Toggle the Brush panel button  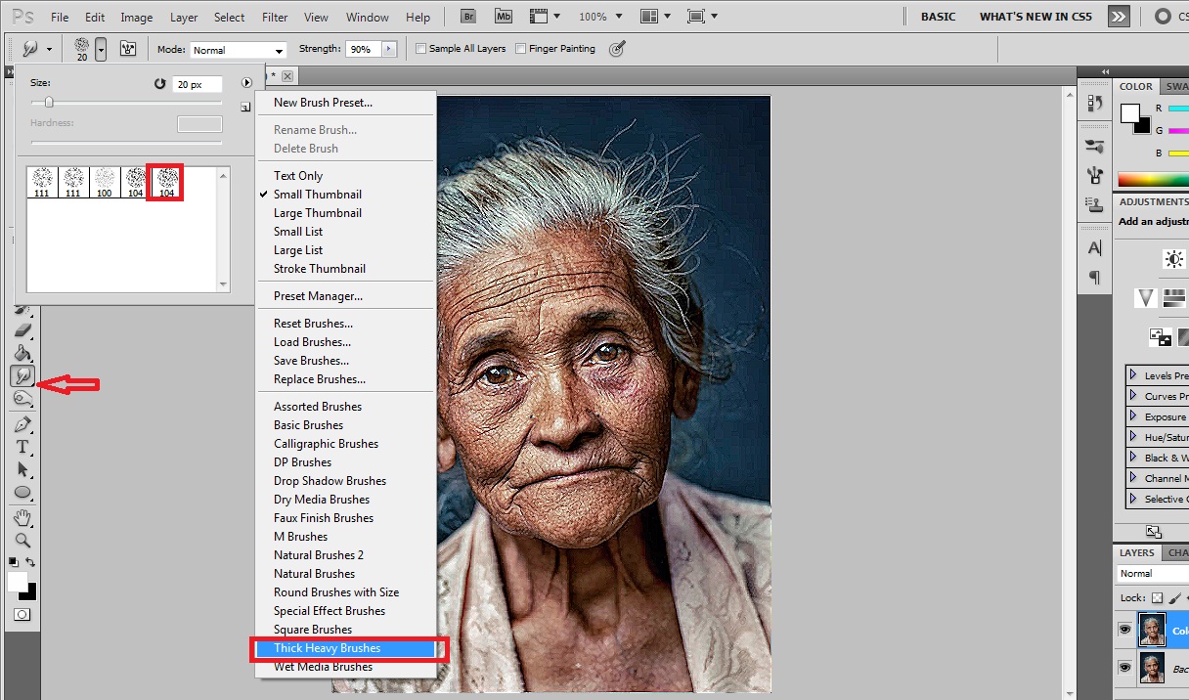(x=128, y=49)
